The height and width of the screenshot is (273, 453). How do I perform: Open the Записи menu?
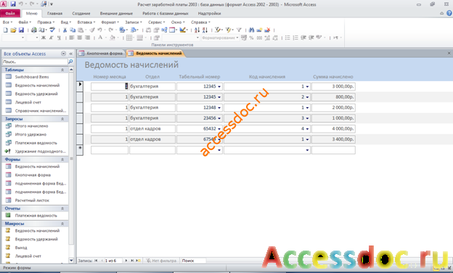coord(133,22)
